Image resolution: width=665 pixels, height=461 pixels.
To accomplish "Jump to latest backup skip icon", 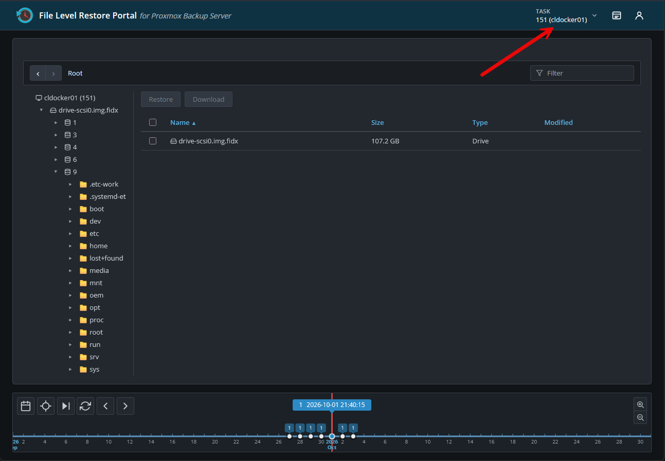I will point(66,406).
